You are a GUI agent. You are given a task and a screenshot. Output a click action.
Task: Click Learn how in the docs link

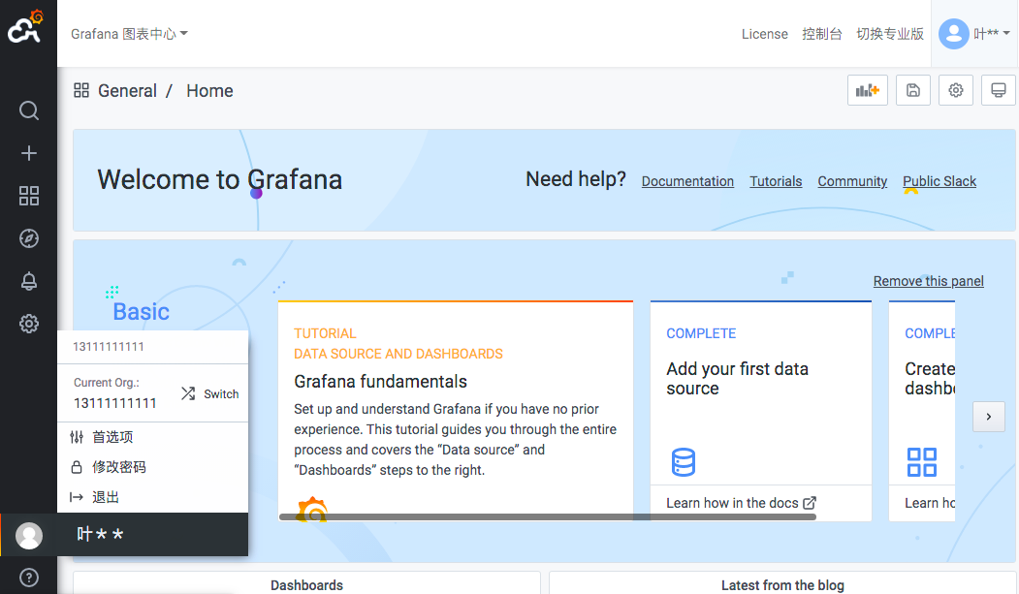[x=741, y=503]
